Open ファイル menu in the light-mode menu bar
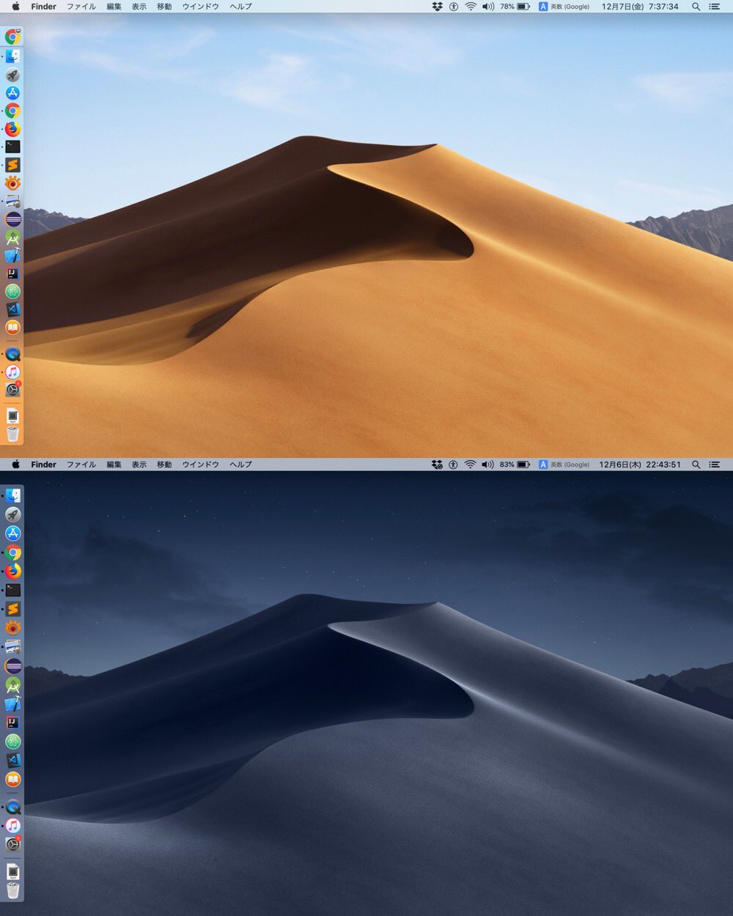Viewport: 733px width, 916px height. [x=81, y=7]
